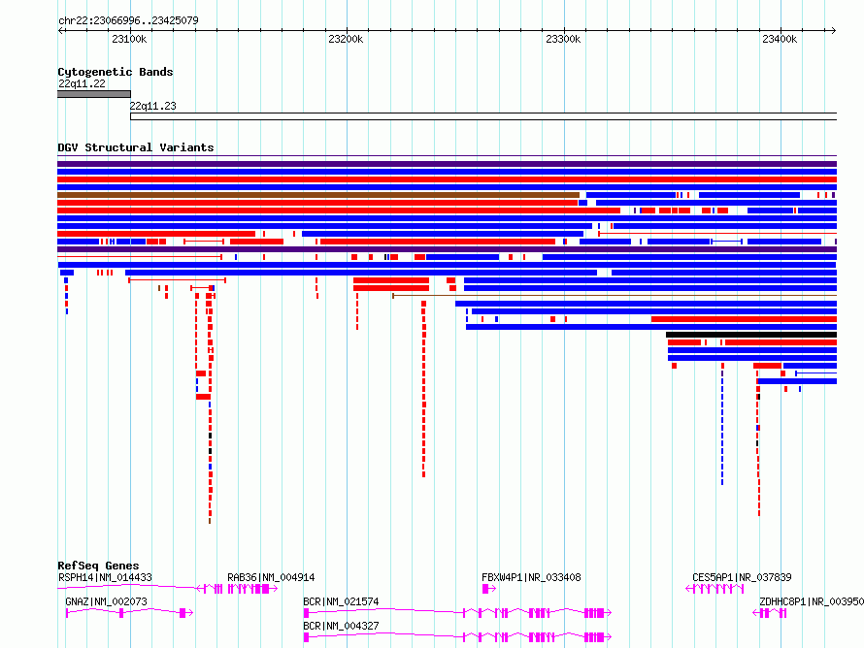Click the FBXW4P1|NR_033408 gene label
The height and width of the screenshot is (648, 864).
click(531, 577)
